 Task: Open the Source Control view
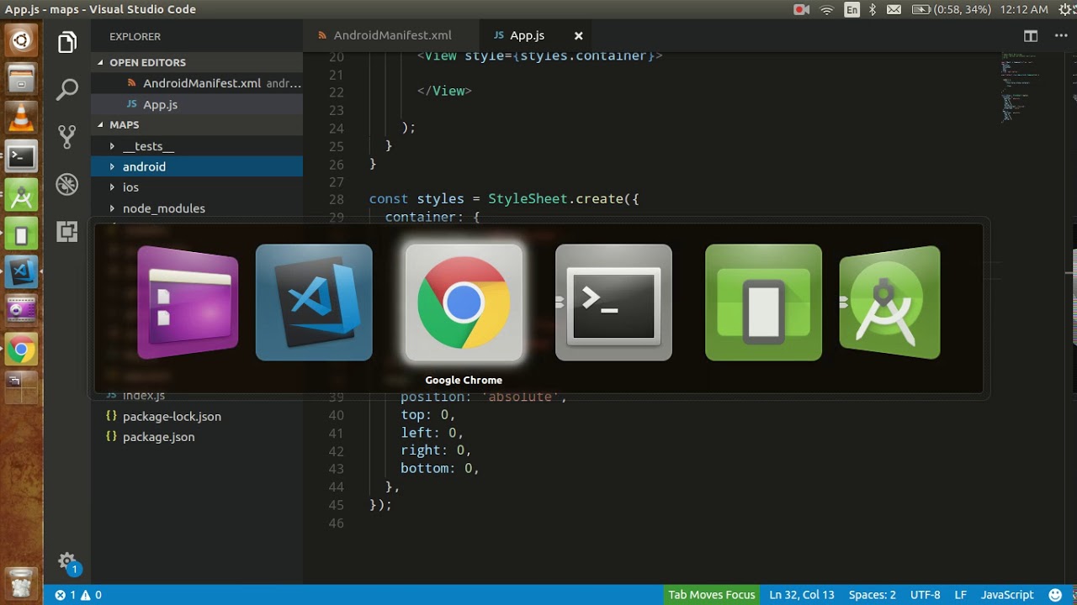coord(67,137)
